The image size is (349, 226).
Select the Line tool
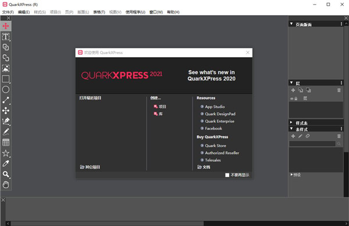click(6, 100)
